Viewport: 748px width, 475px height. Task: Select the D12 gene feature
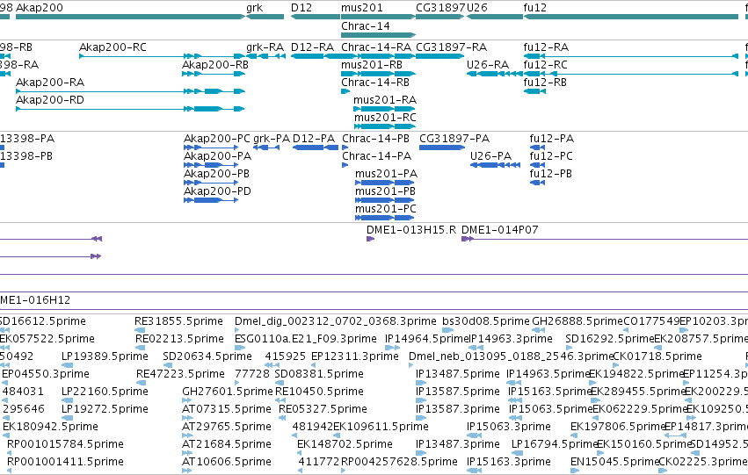[316, 17]
